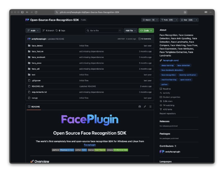
Task: Expand the Watch options dropdown arrow
Action: [x=157, y=20]
